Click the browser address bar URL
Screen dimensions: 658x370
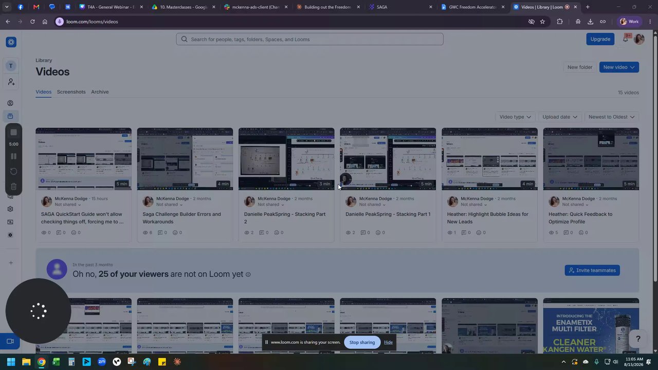coord(93,22)
